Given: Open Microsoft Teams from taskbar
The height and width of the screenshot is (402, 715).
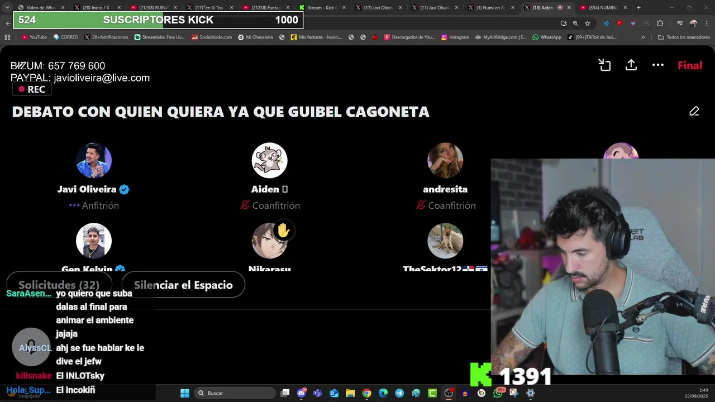Looking at the screenshot, I should 318,393.
